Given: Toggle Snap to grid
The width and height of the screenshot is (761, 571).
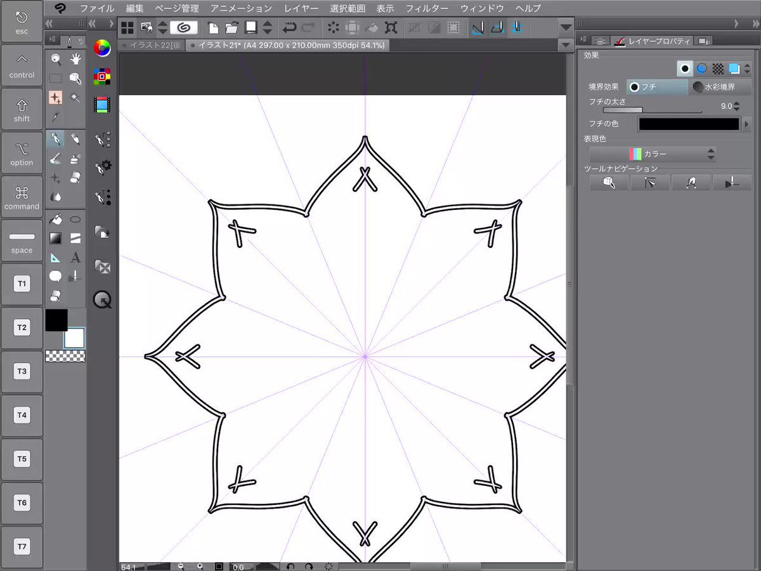Looking at the screenshot, I should pos(518,27).
